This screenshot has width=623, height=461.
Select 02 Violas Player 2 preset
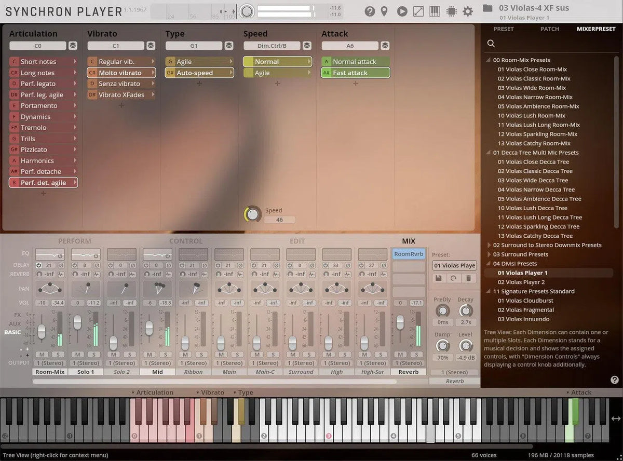coord(521,282)
